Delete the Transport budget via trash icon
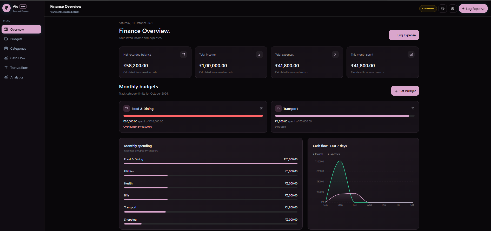The width and height of the screenshot is (491, 231). tap(413, 109)
